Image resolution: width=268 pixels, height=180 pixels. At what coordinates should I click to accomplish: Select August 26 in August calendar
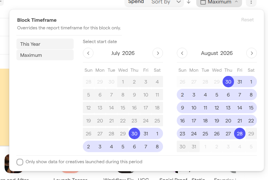[x=217, y=133]
